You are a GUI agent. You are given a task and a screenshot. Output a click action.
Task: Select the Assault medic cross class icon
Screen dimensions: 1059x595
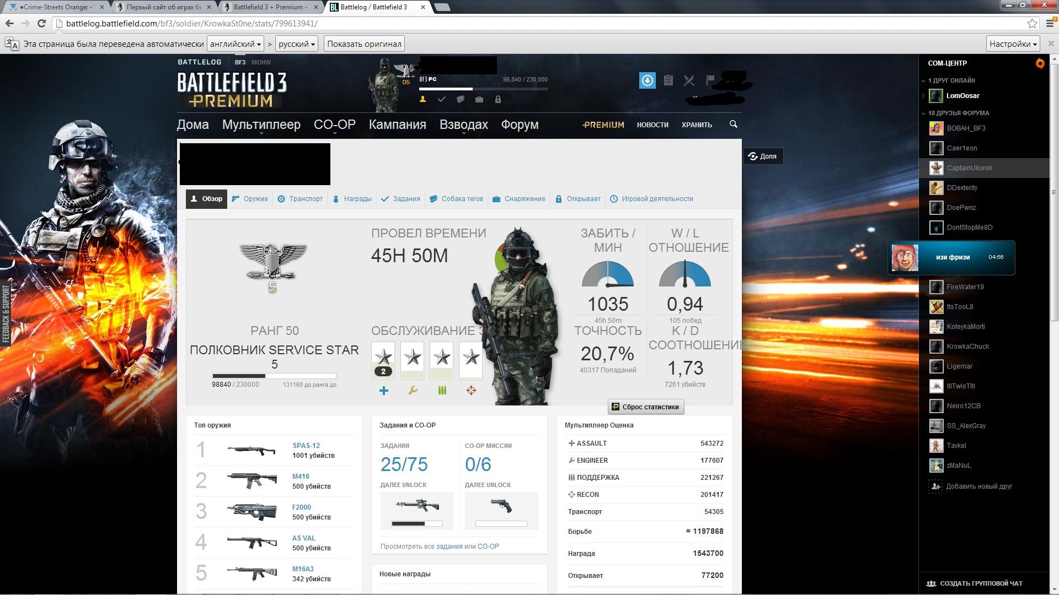[384, 391]
